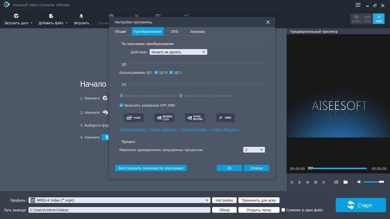
Task: Click the AMD badge in the ГП section
Action: click(226, 117)
